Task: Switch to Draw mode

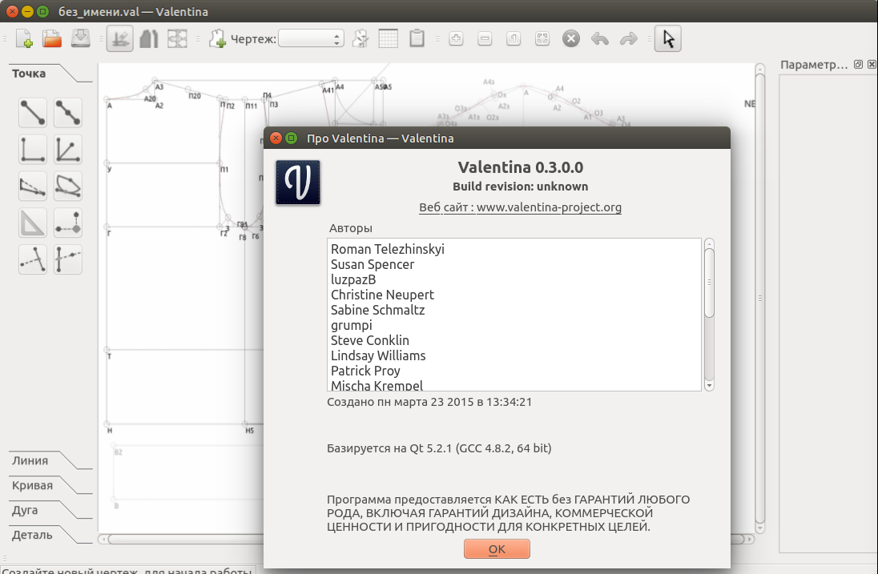Action: [x=120, y=38]
